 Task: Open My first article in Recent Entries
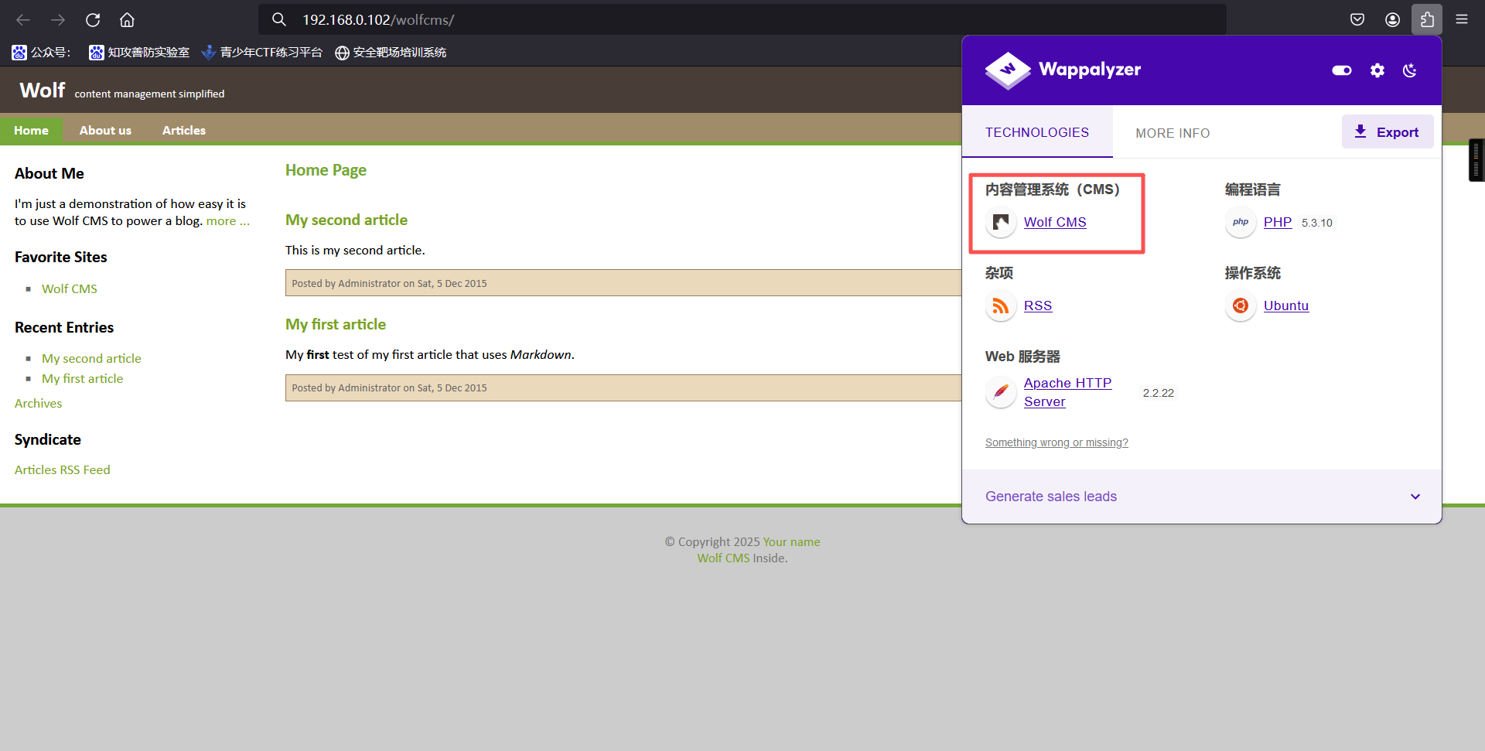coord(82,378)
